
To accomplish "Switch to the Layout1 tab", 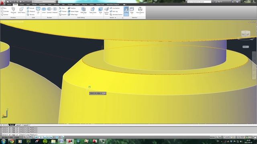I will (18, 125).
